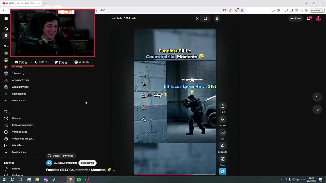The image size is (326, 183).
Task: Open Brave Shields lion icon
Action: [237, 10]
